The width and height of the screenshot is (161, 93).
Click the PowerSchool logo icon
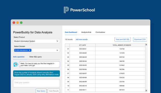[66, 10]
